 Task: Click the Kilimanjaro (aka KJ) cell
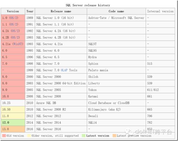[116, 109]
